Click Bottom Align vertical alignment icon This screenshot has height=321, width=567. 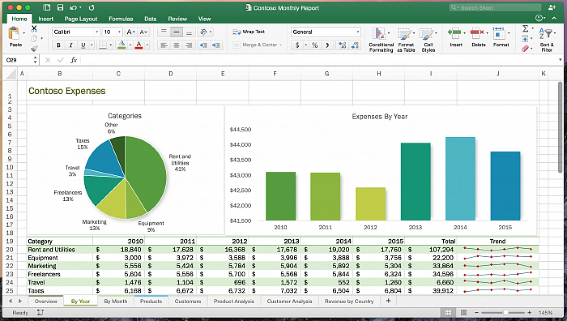[189, 32]
